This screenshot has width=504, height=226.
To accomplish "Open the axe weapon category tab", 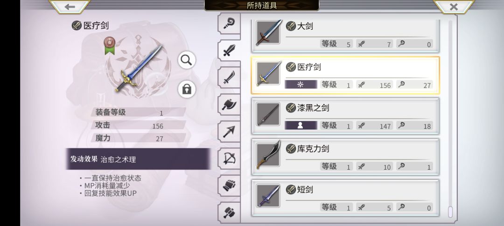I will point(229,105).
